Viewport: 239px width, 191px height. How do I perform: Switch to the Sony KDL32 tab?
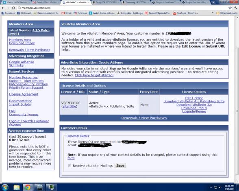coord(106,2)
